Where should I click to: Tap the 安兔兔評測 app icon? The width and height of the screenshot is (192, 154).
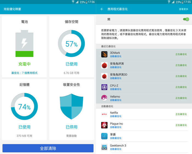point(104,65)
